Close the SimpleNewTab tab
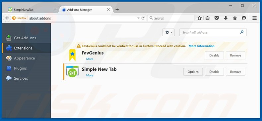262x121 pixels. [55, 10]
